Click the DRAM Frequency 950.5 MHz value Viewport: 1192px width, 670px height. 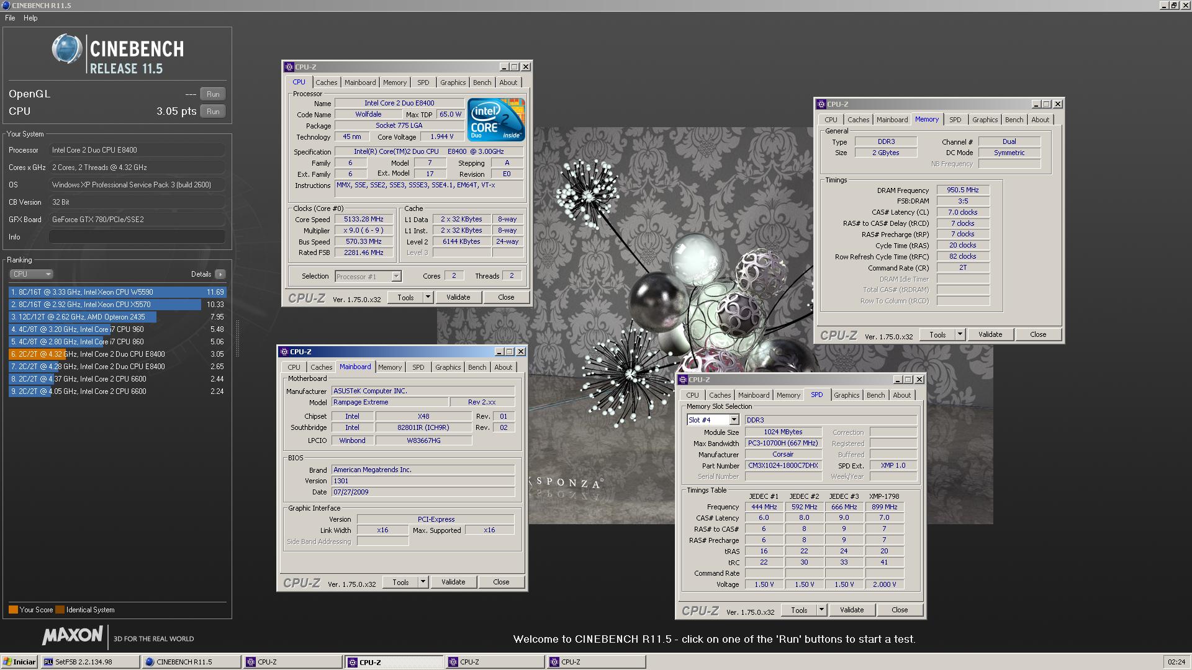(963, 190)
